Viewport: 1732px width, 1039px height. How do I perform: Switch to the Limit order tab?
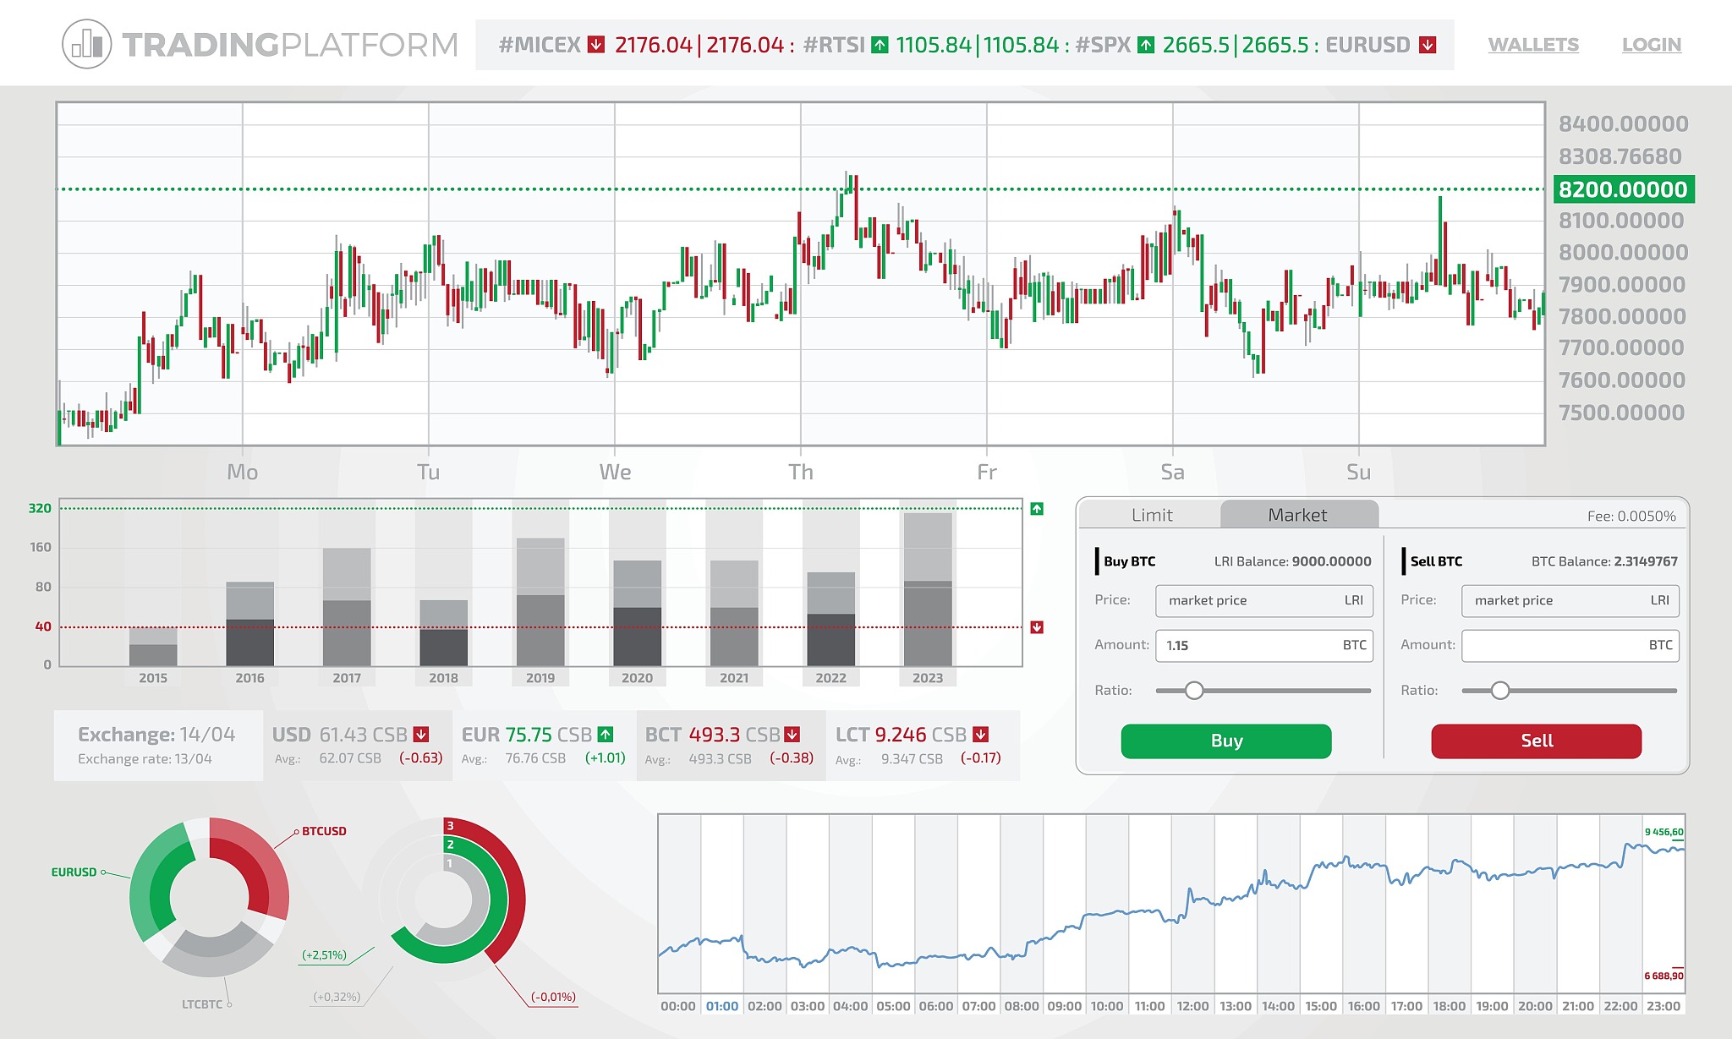(x=1151, y=515)
